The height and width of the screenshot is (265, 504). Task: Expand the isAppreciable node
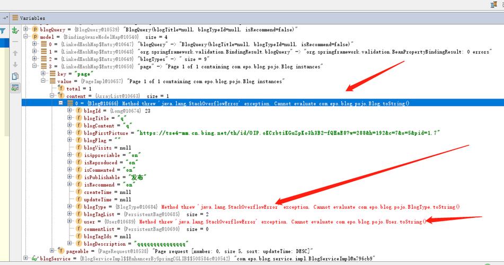pos(69,155)
